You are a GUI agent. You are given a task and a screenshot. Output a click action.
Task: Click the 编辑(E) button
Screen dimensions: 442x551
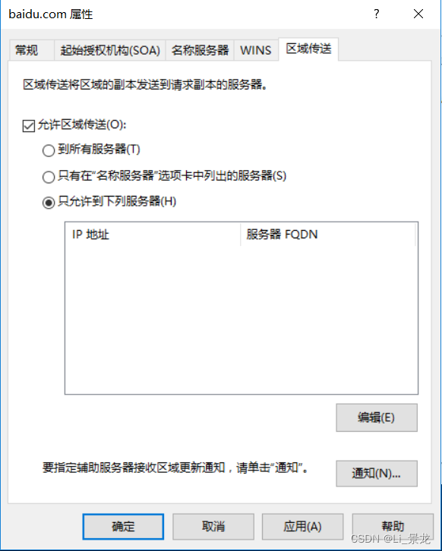click(377, 417)
